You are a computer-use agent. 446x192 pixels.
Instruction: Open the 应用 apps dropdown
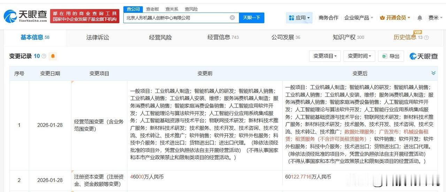pyautogui.click(x=299, y=18)
